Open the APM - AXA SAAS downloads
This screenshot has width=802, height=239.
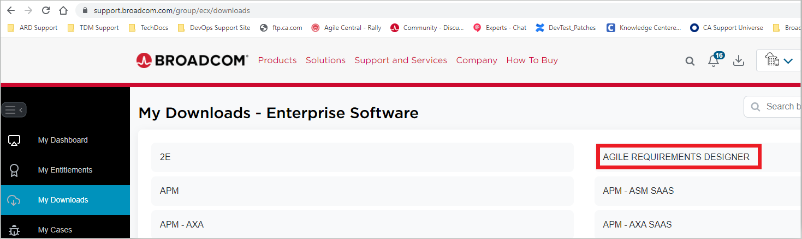[x=637, y=224]
